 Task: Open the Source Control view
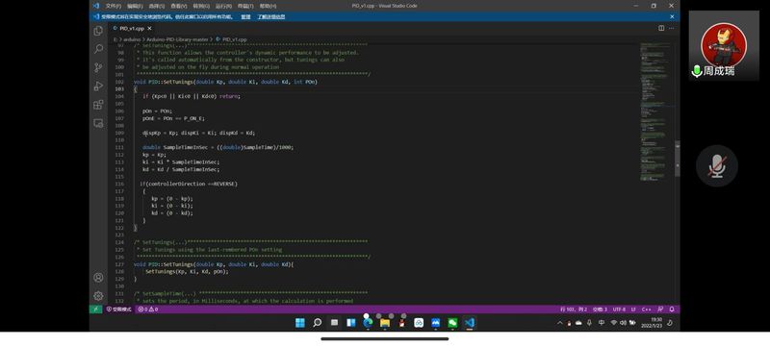click(98, 67)
